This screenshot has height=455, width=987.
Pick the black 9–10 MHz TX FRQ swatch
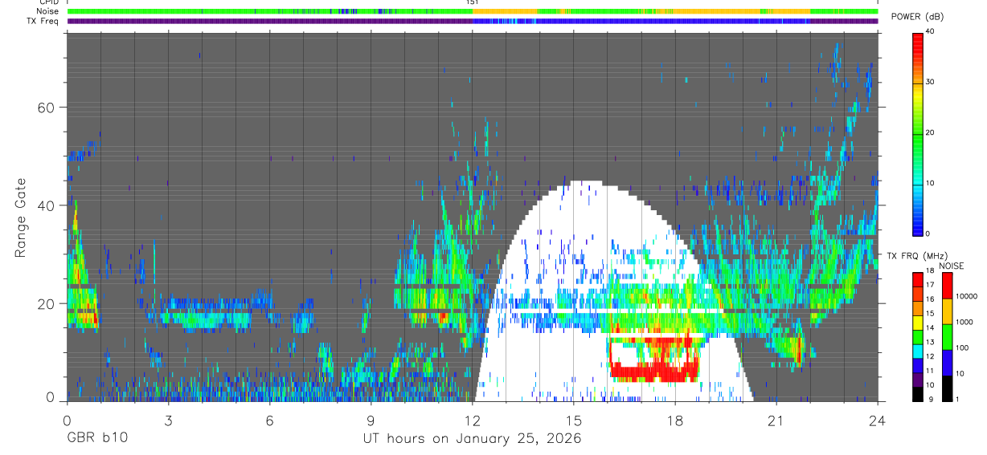[x=918, y=393]
